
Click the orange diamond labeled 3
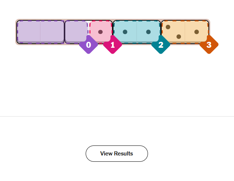point(209,45)
